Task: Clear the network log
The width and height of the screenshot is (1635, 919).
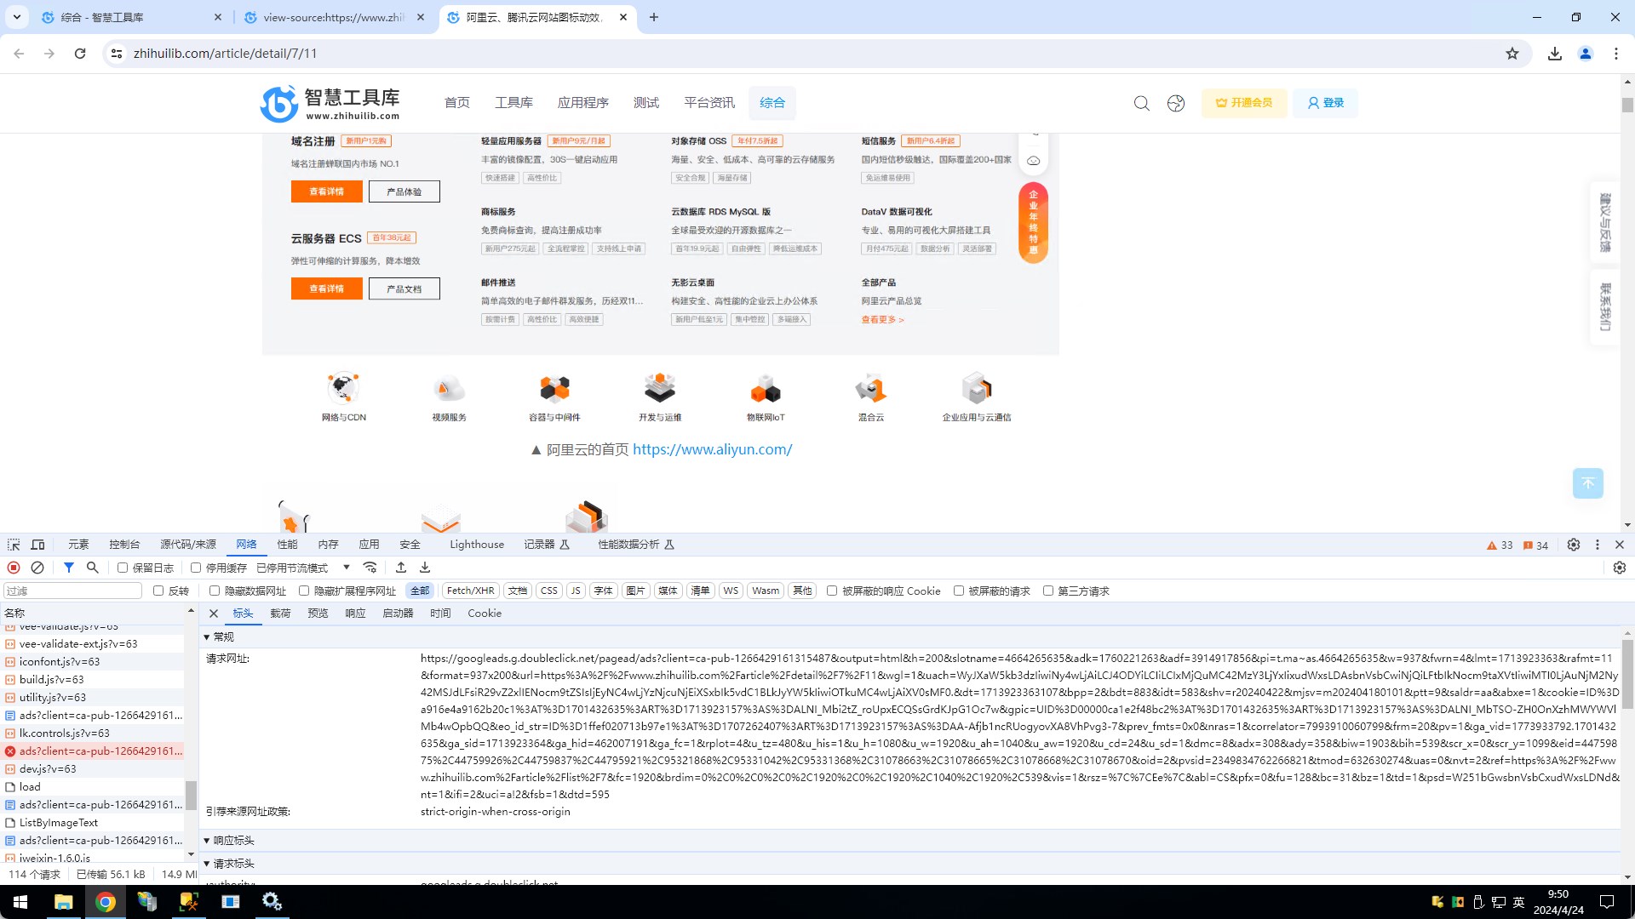Action: click(37, 568)
